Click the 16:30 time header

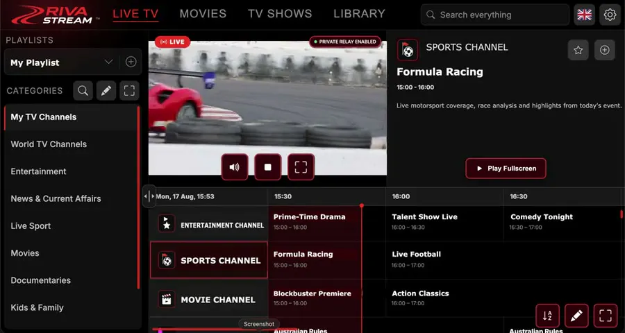click(x=519, y=196)
